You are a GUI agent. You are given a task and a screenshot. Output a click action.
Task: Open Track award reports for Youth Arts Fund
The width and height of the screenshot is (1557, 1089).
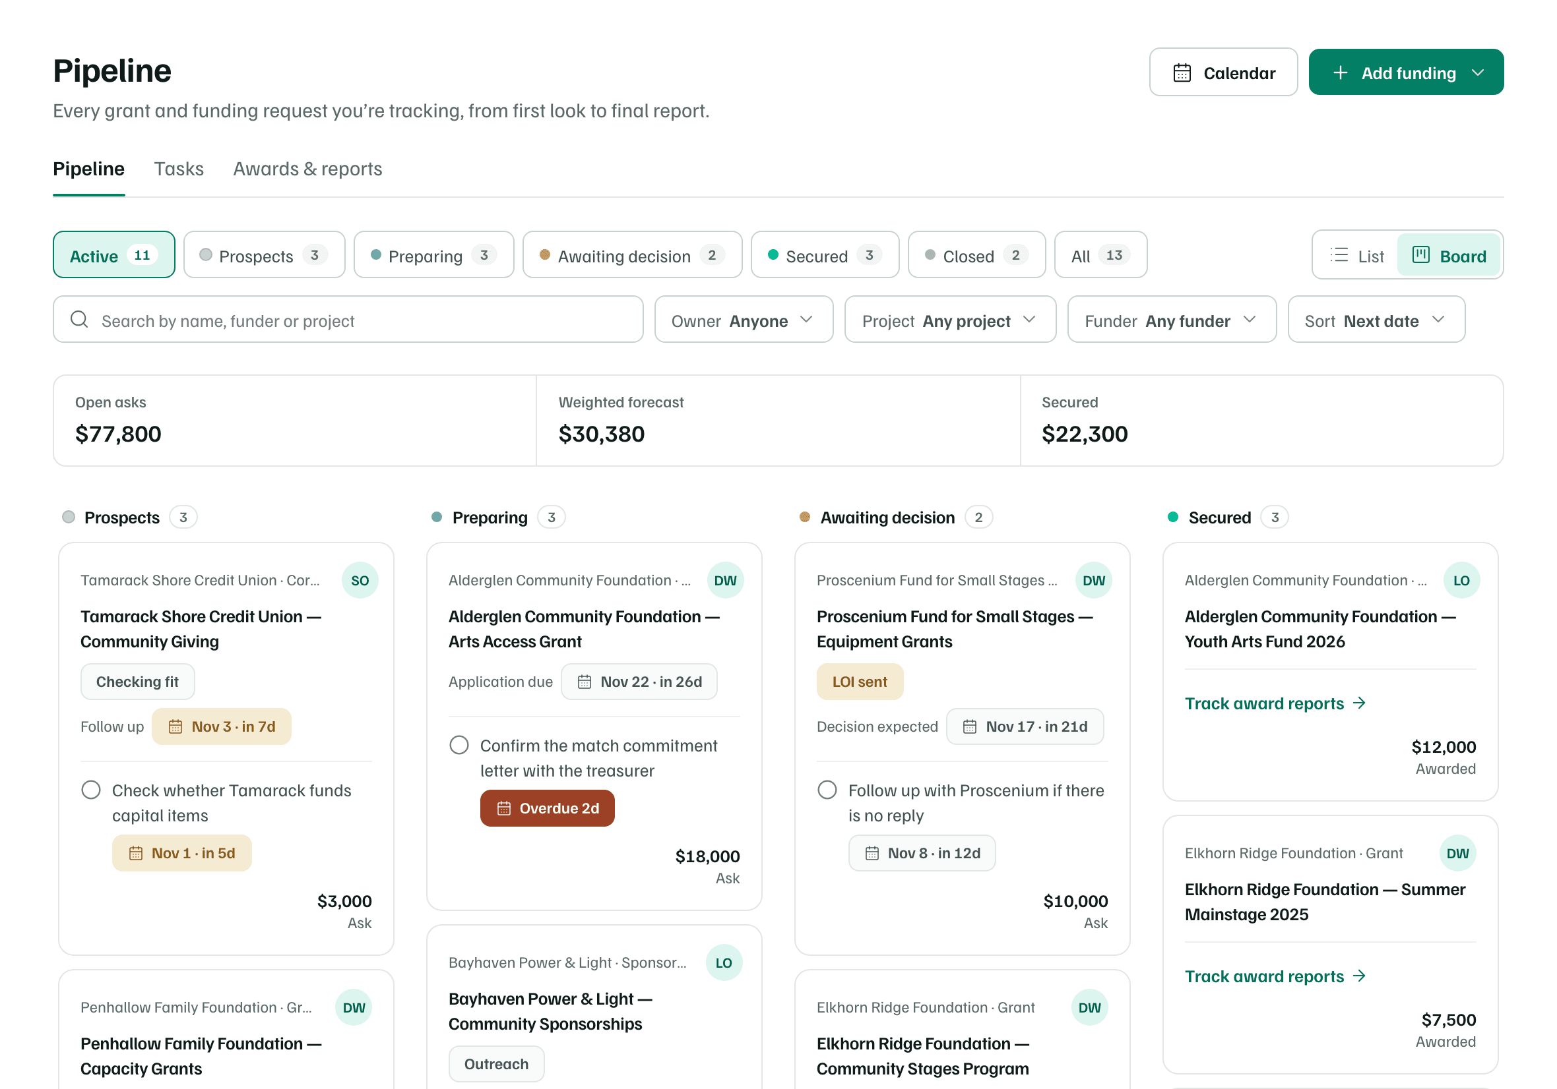coord(1274,703)
